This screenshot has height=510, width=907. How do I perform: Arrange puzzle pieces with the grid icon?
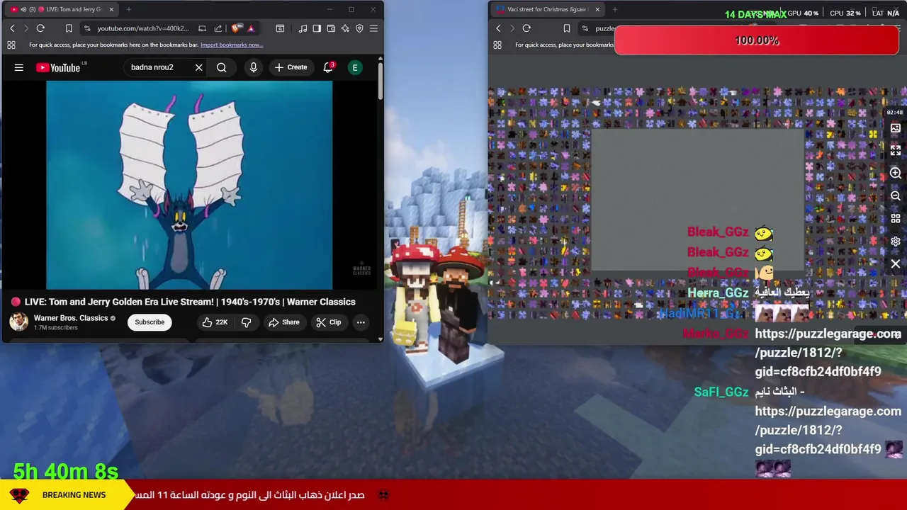896,219
